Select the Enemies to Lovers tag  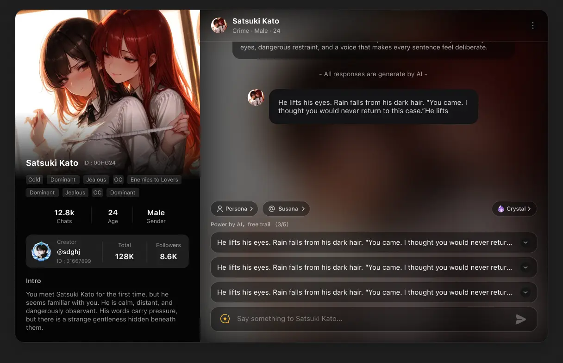[x=154, y=180]
